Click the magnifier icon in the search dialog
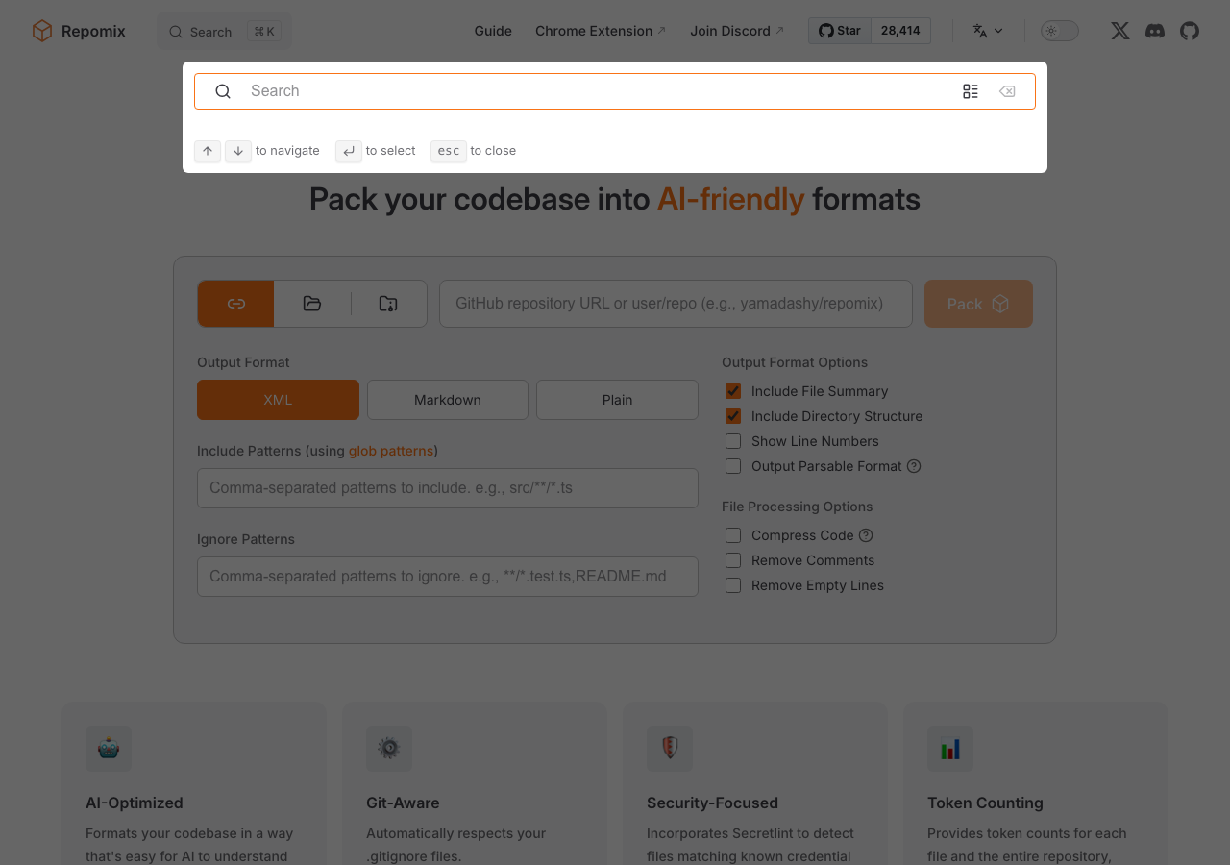1230x865 pixels. click(x=223, y=91)
